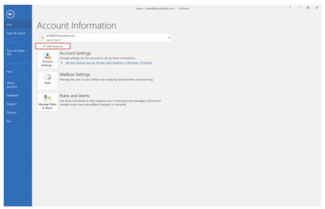Screen dimensions: 325x209
Task: Select the IMAP/SMTP account type text
Action: [x=53, y=40]
